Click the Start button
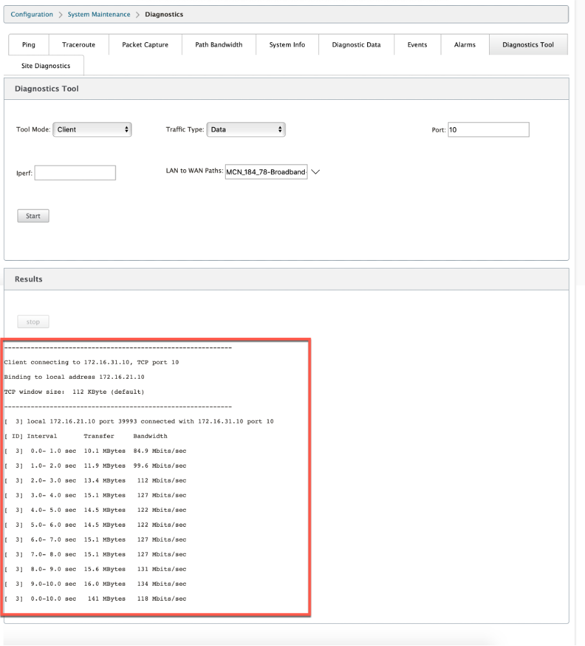585x646 pixels. click(x=33, y=216)
